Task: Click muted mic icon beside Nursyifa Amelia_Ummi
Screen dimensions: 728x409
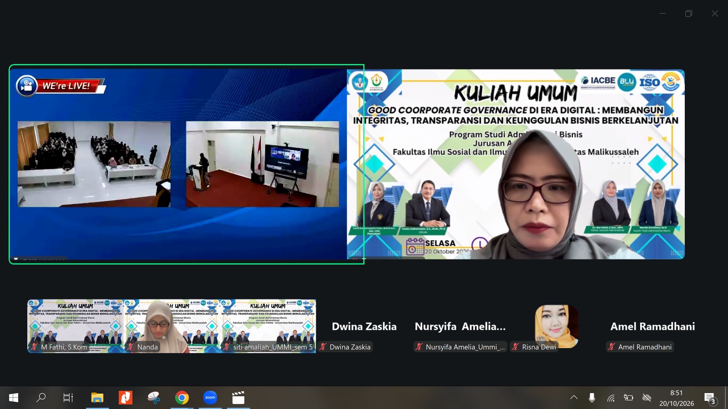Action: pyautogui.click(x=419, y=347)
